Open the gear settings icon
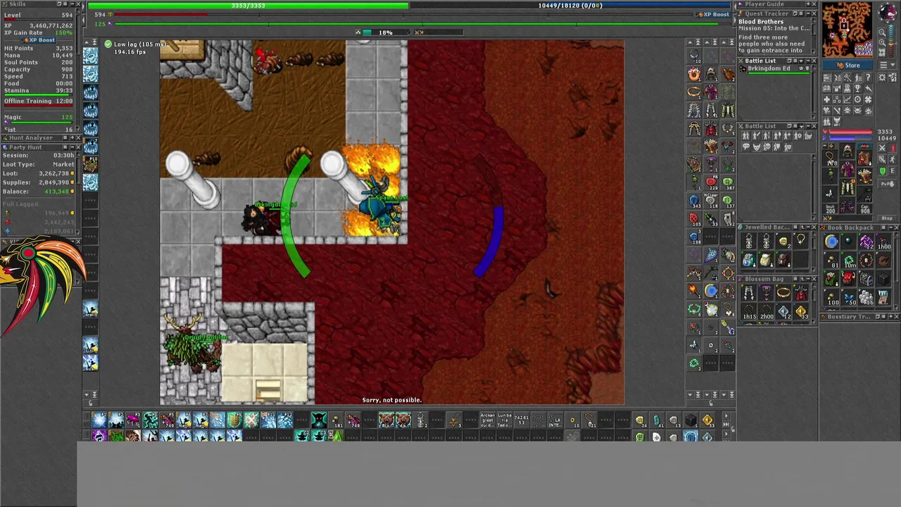 (882, 77)
